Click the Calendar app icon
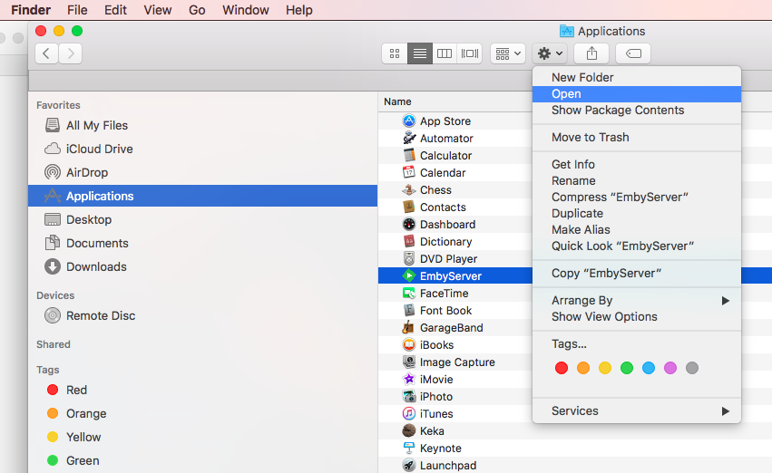Image resolution: width=772 pixels, height=473 pixels. 408,172
